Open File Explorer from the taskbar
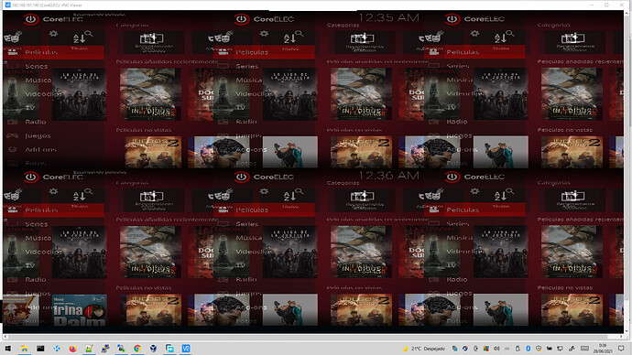The image size is (632, 355). pos(24,349)
